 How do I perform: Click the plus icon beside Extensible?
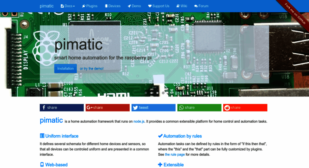160,164
